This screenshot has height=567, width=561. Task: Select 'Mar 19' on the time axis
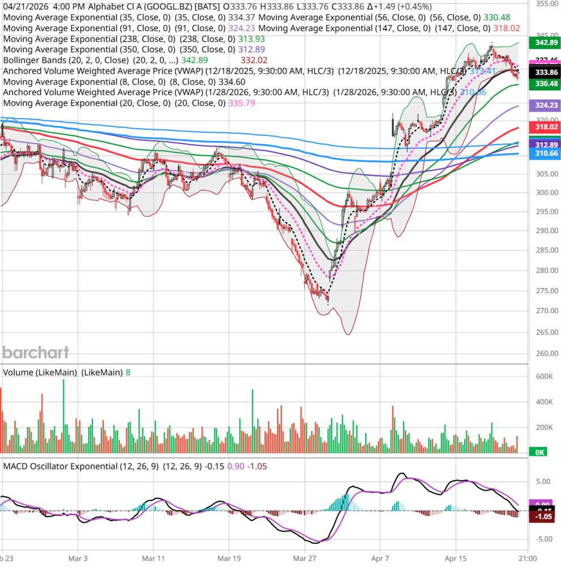pyautogui.click(x=229, y=558)
